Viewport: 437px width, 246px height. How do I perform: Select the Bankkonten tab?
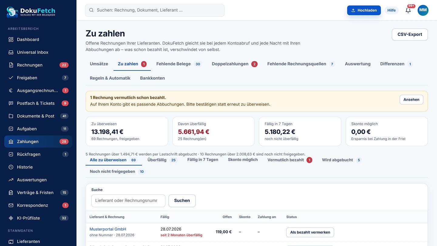pos(152,78)
